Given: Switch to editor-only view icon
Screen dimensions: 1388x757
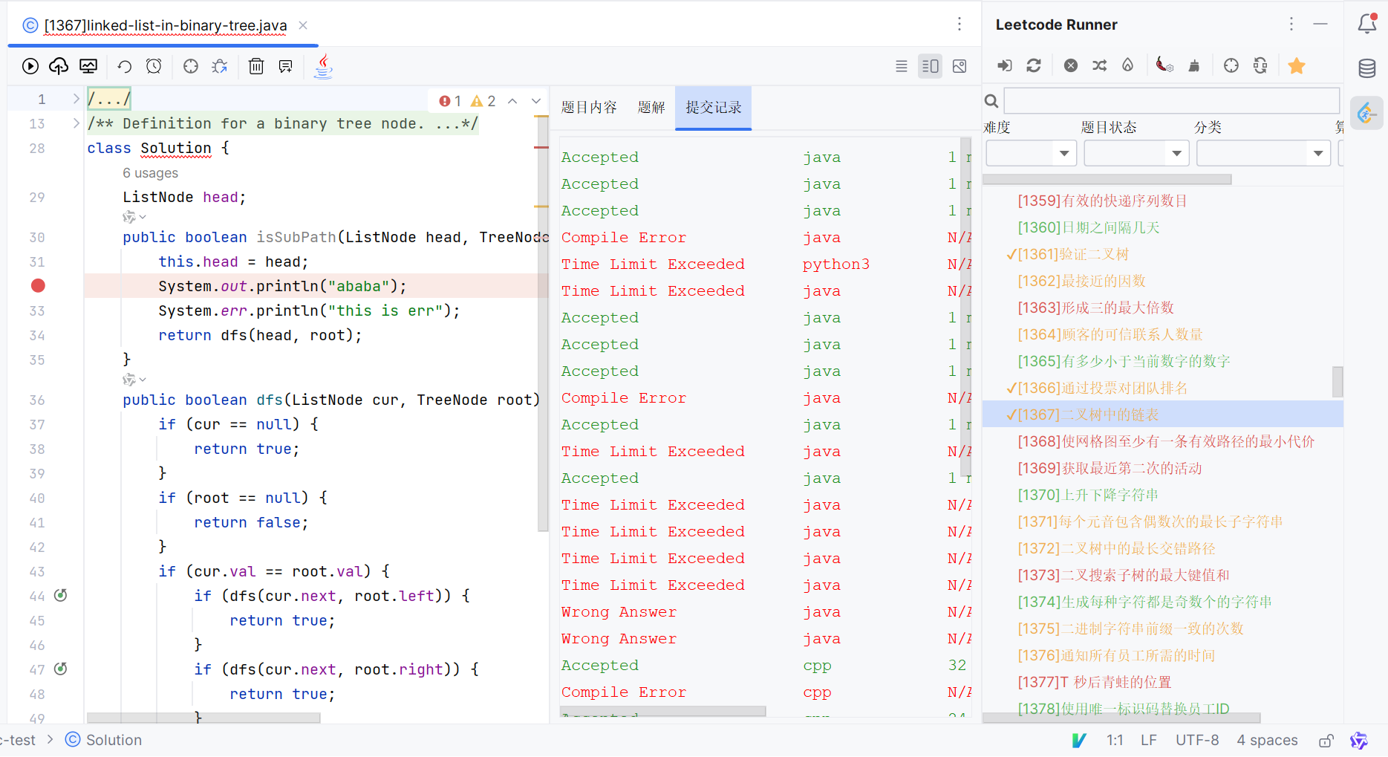Looking at the screenshot, I should click(902, 66).
